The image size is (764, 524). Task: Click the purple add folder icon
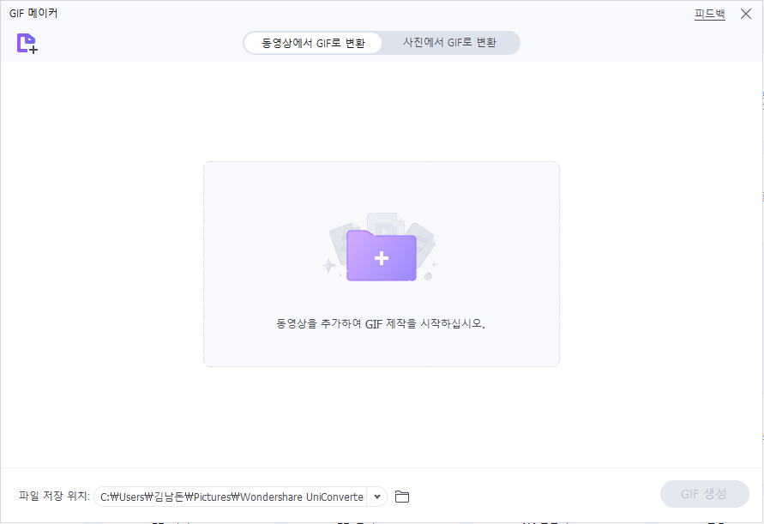click(381, 256)
